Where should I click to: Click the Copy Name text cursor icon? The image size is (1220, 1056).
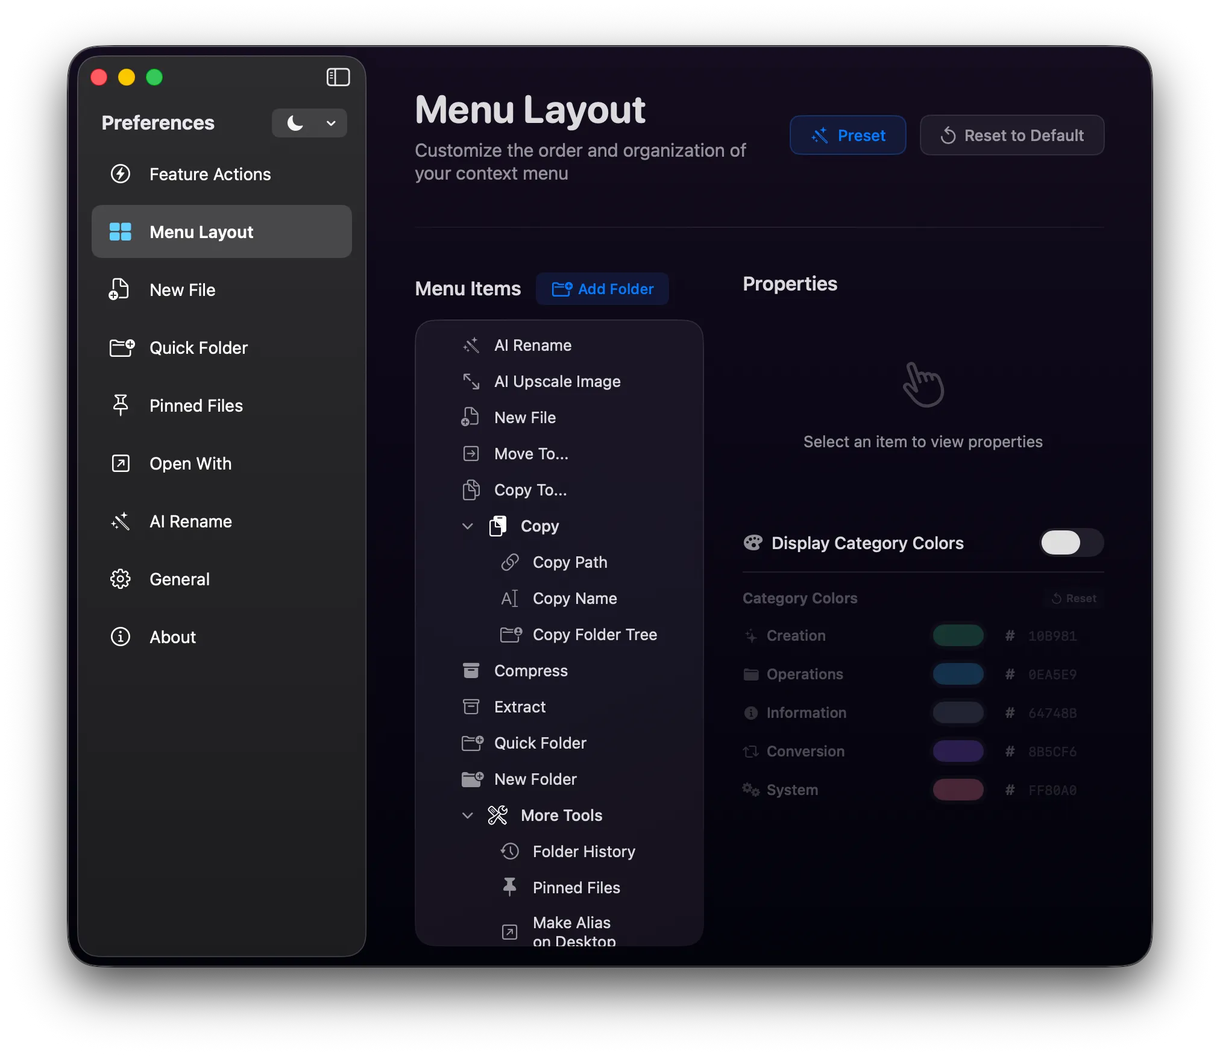pos(510,599)
